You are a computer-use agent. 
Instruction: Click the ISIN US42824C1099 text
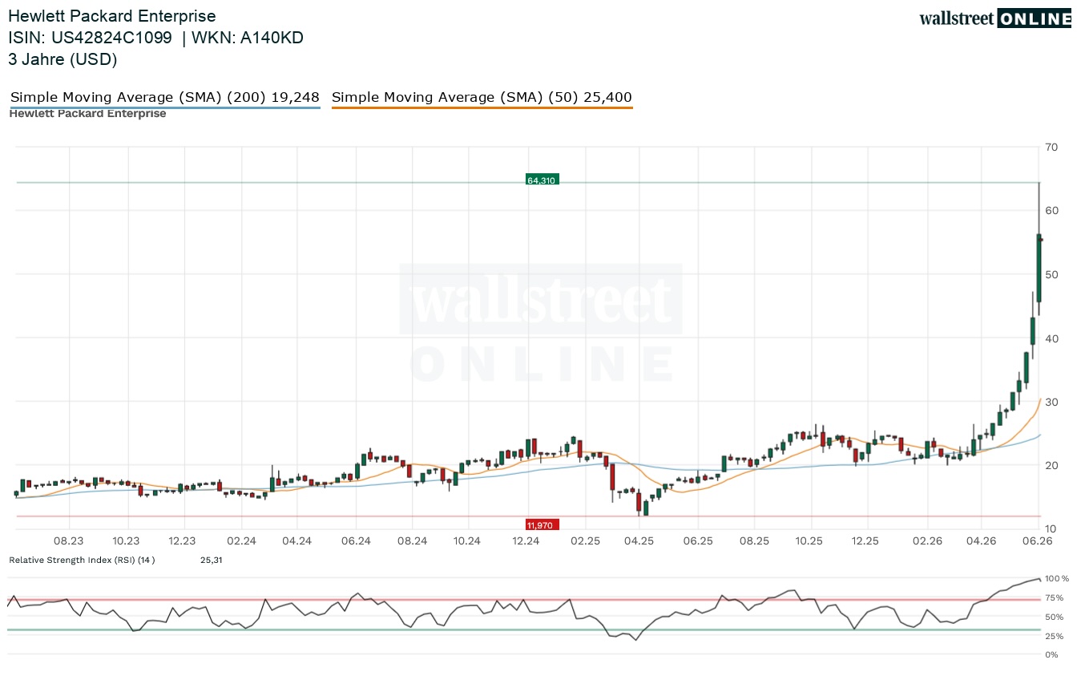[x=90, y=38]
